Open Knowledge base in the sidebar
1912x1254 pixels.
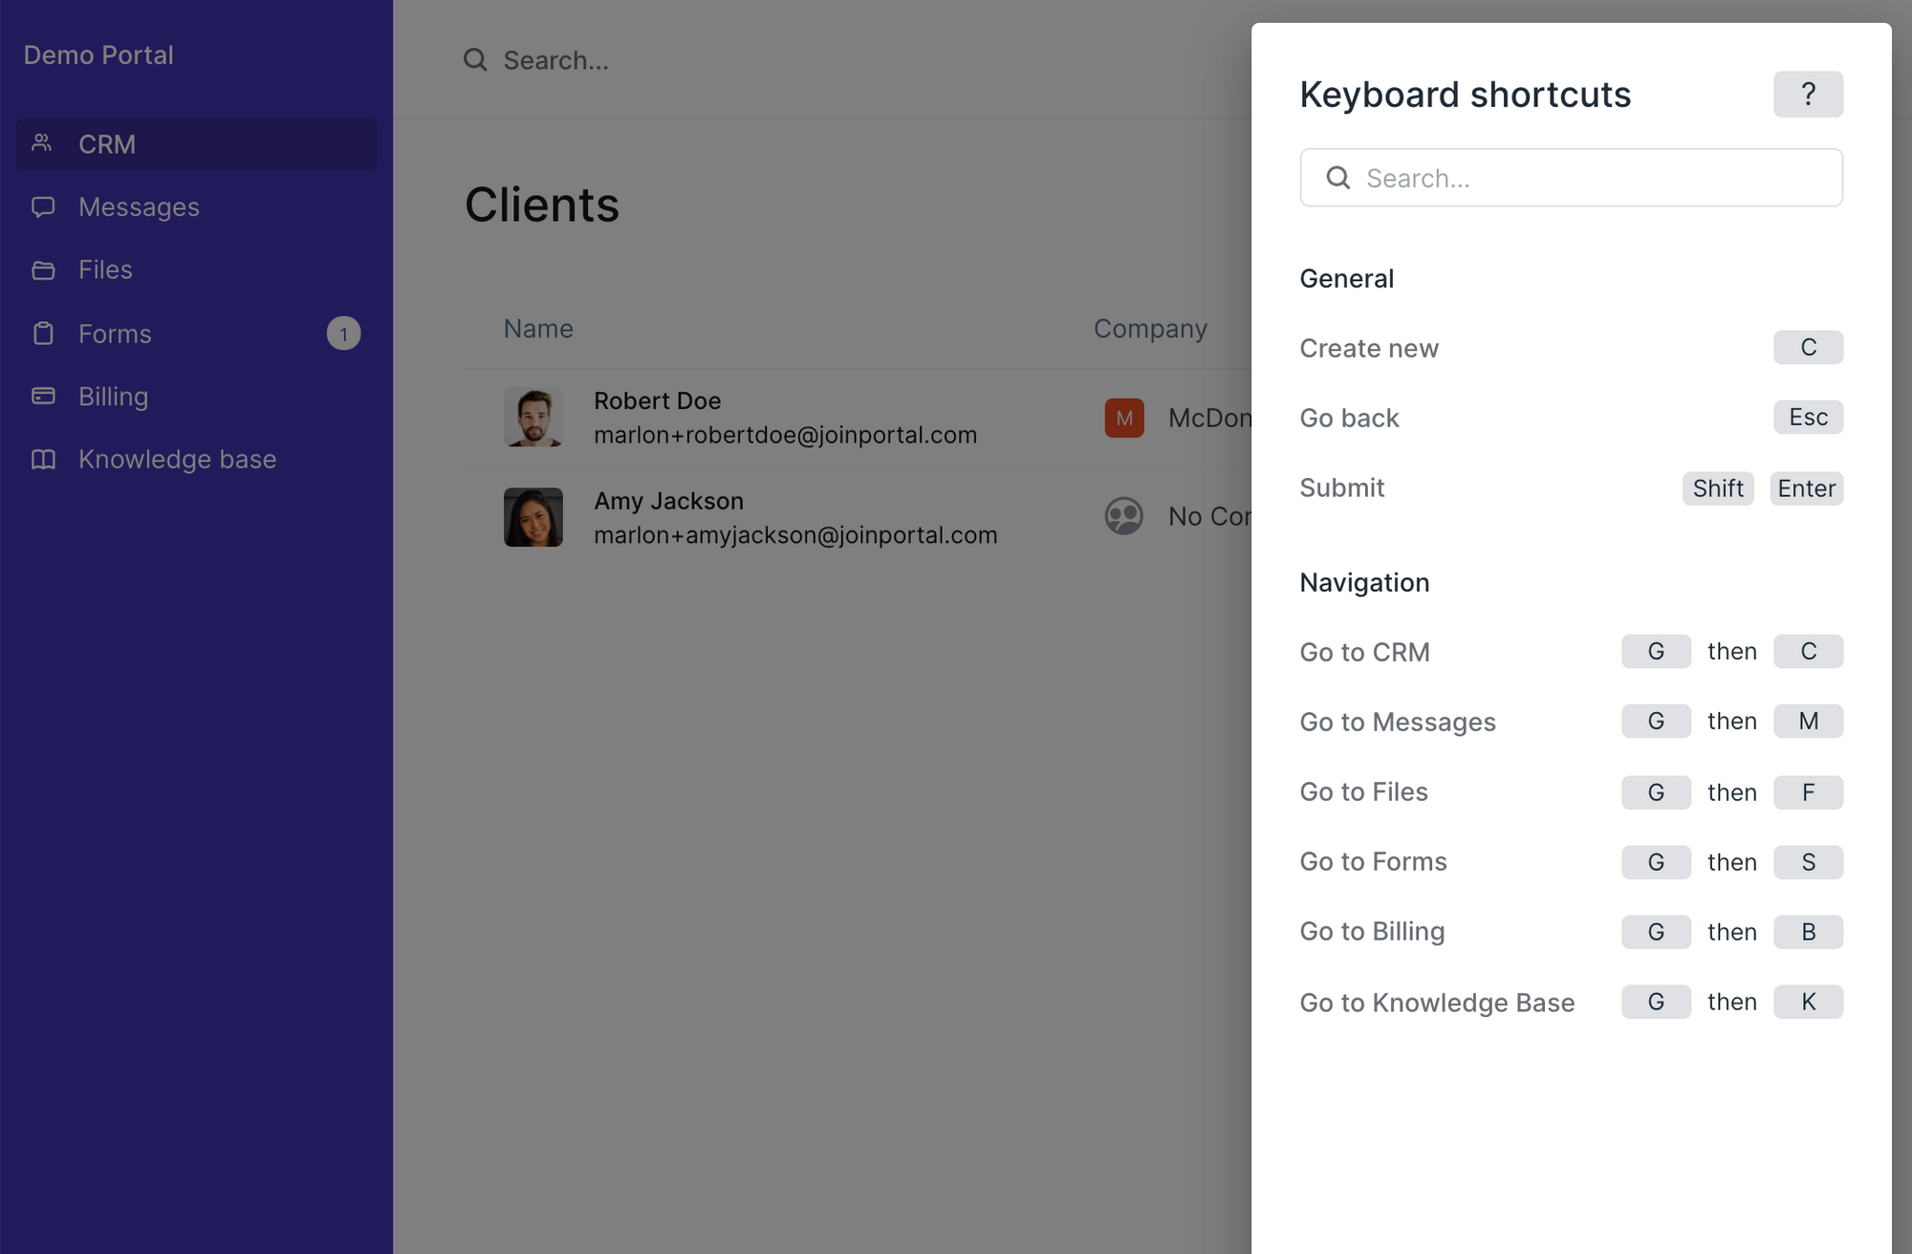pyautogui.click(x=177, y=459)
